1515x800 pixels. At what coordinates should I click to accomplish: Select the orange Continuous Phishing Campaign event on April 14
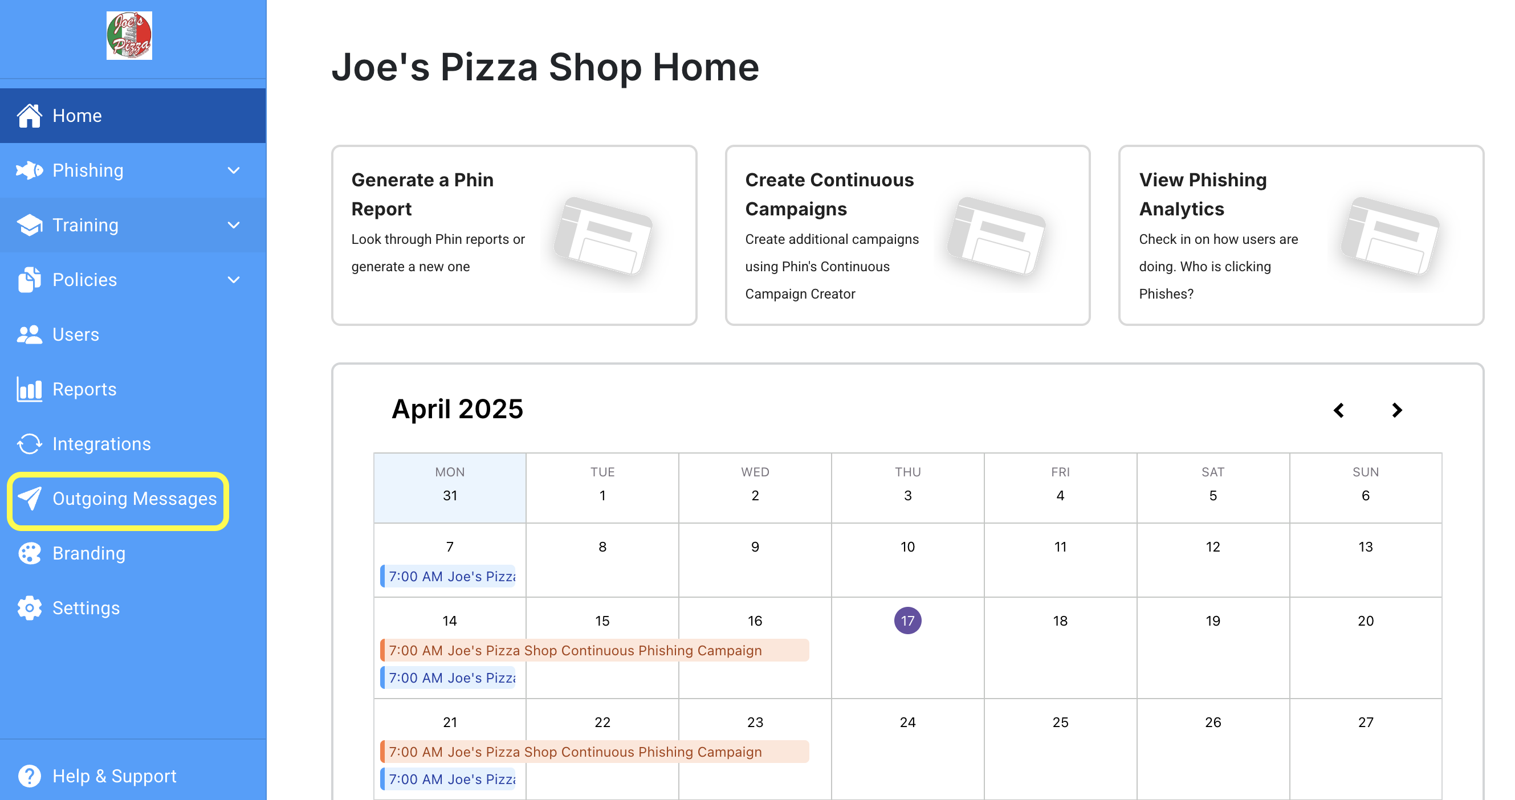click(x=594, y=650)
